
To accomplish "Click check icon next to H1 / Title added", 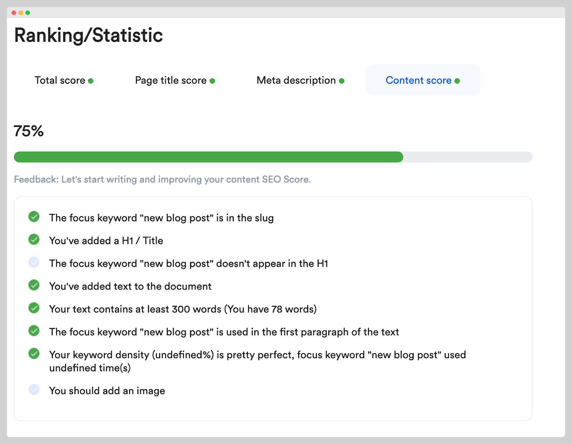I will tap(34, 240).
